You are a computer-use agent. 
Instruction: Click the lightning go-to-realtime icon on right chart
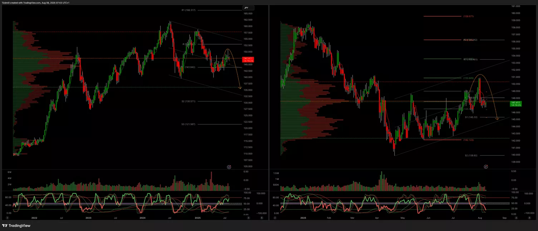point(486,167)
